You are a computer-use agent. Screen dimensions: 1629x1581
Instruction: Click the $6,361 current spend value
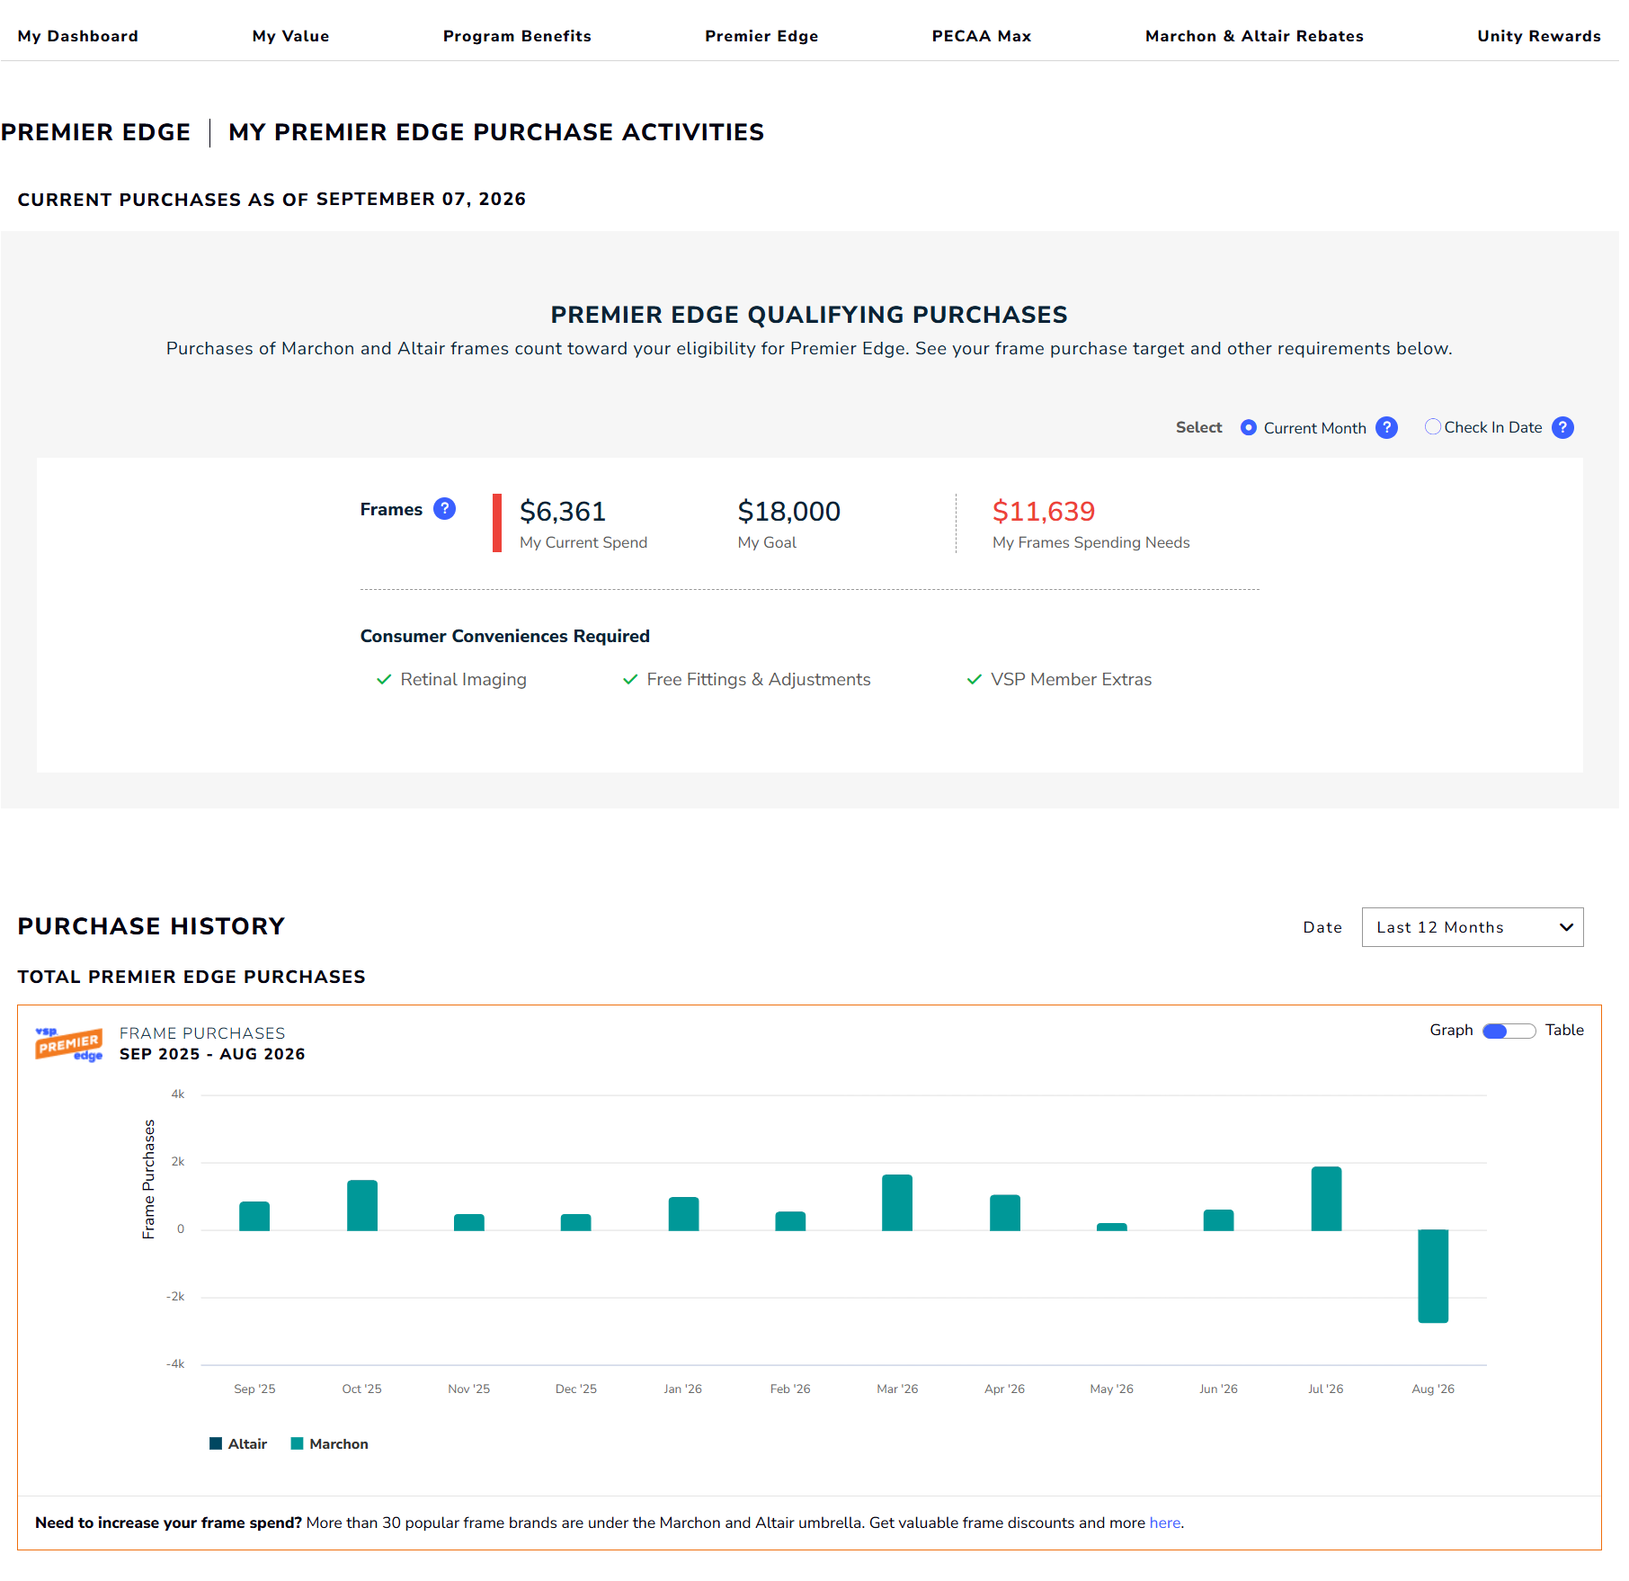[563, 512]
